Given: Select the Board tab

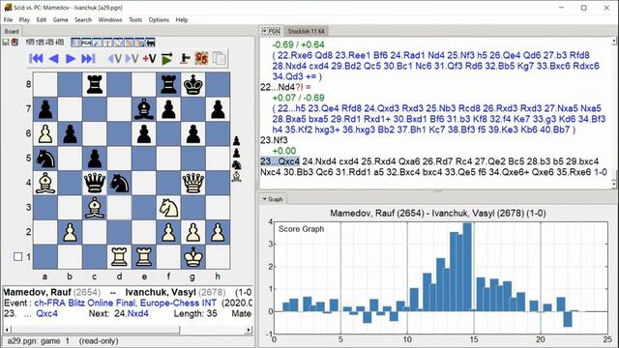Looking at the screenshot, I should (x=12, y=31).
